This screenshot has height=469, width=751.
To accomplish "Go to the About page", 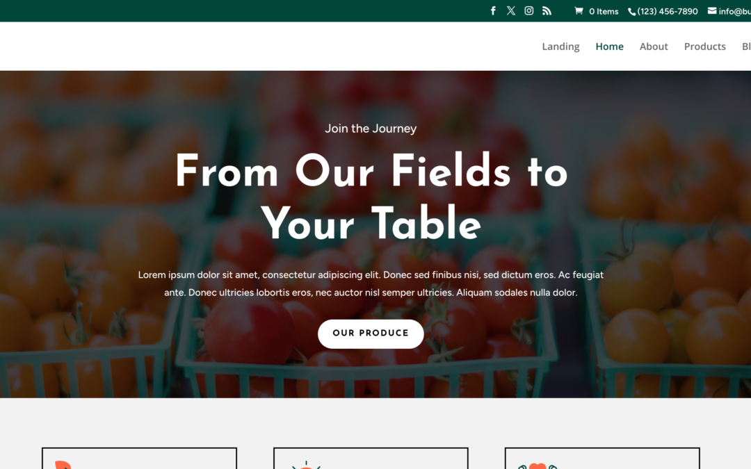I will tap(653, 47).
